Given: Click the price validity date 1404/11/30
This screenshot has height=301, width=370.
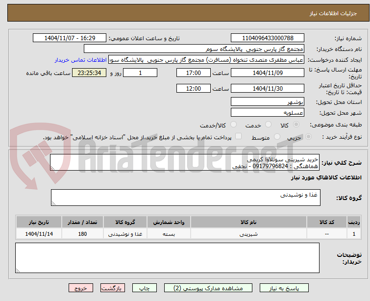Looking at the screenshot, I should tap(268, 89).
